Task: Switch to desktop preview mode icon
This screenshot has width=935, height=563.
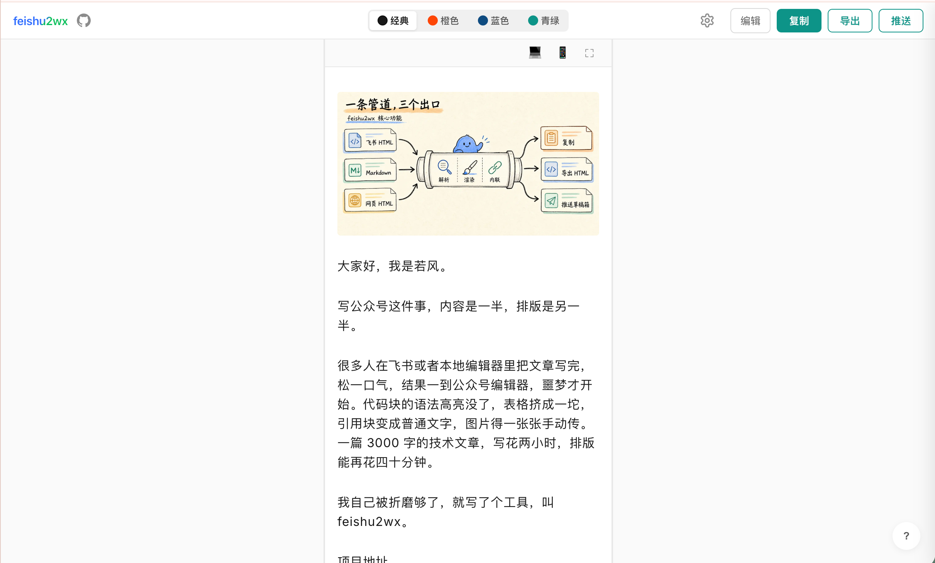Action: (x=535, y=53)
